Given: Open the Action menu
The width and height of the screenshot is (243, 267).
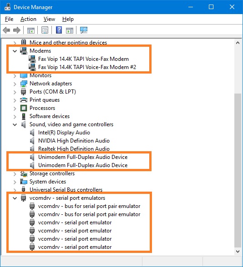Looking at the screenshot, I should (x=28, y=19).
